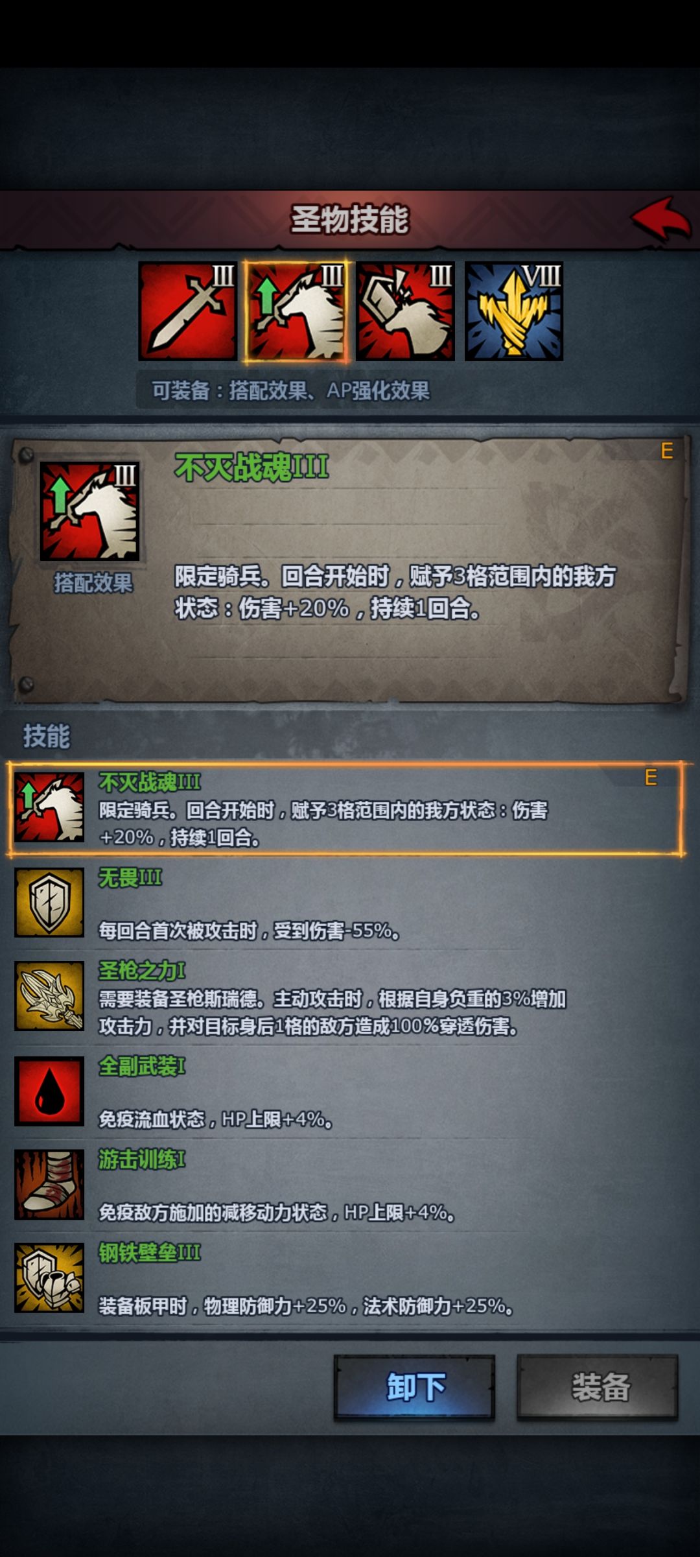Select the gauntlet horse skill slot III
Screen dimensions: 700x1557
pos(405,311)
